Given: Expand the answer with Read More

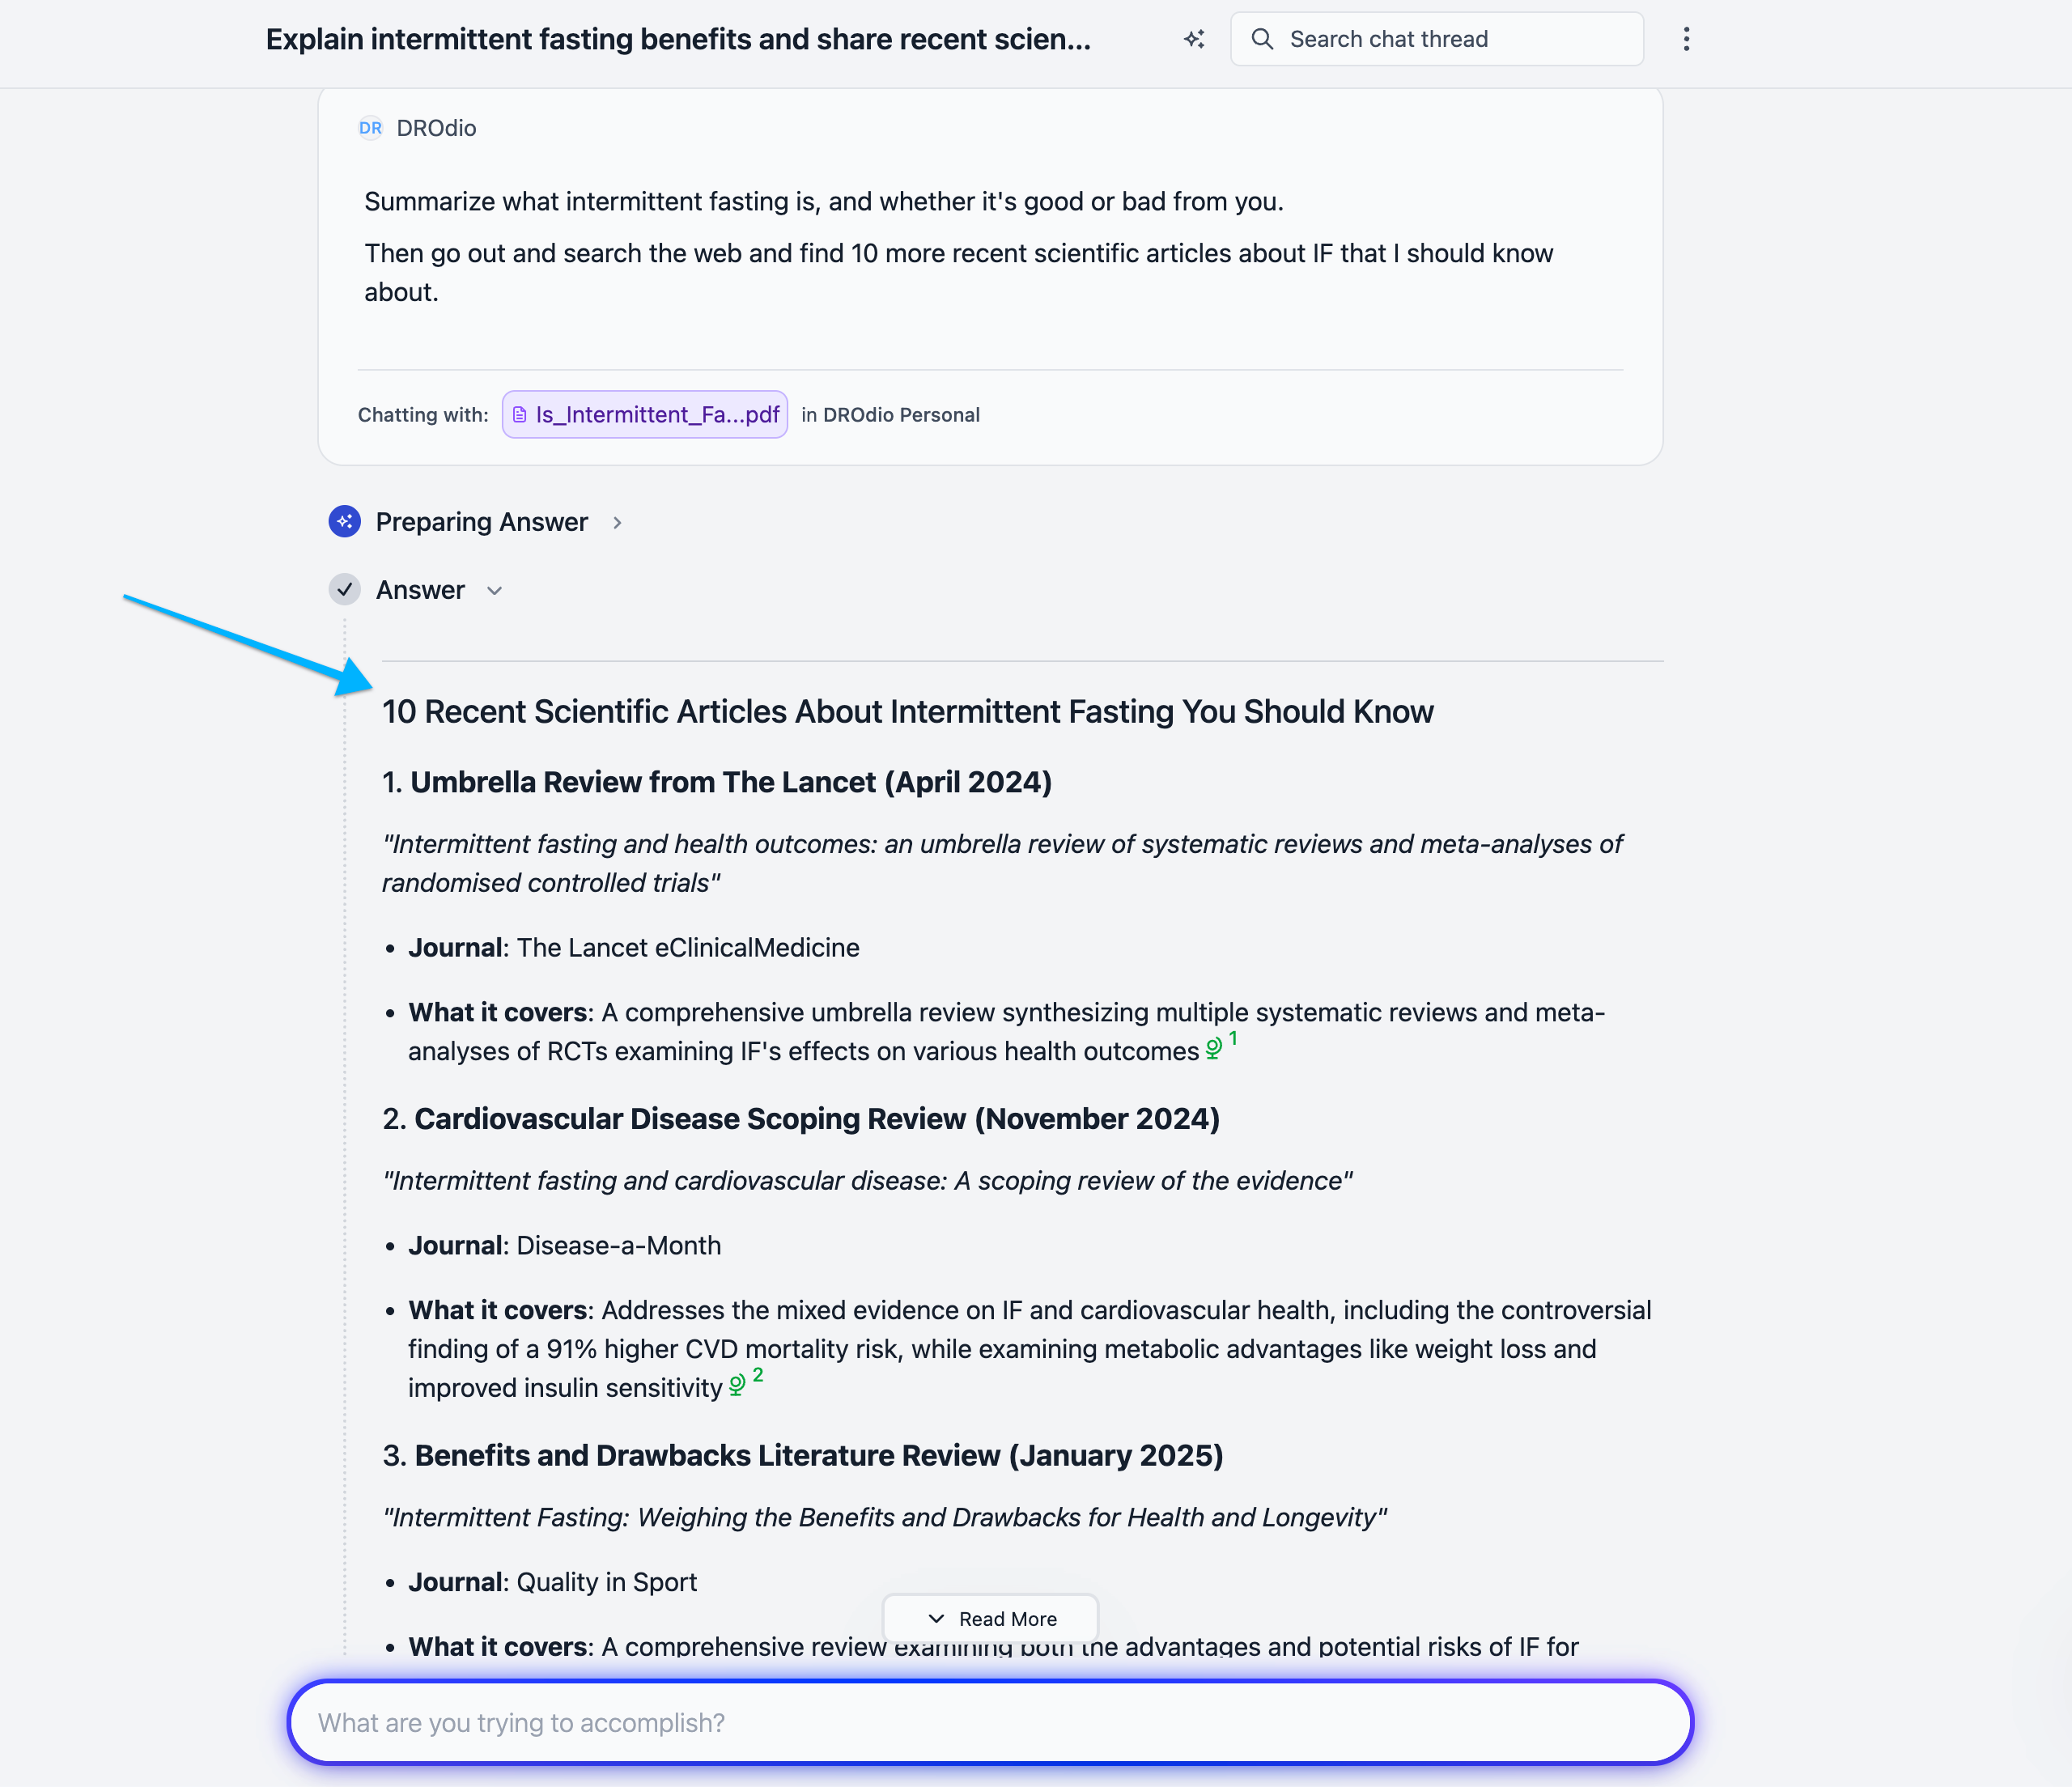Looking at the screenshot, I should (x=991, y=1619).
